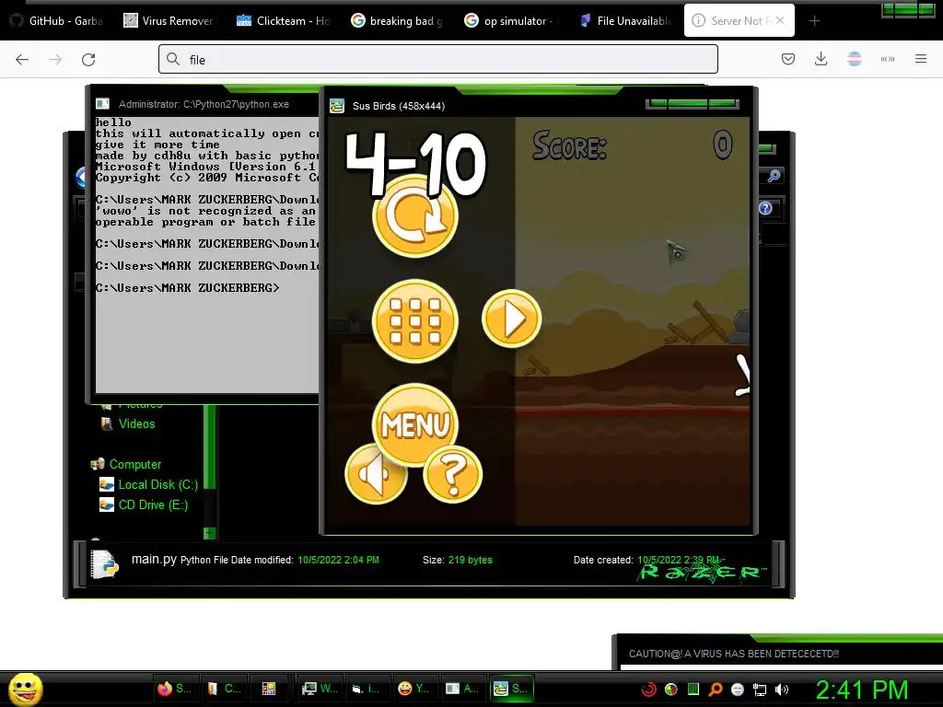Click the main.py file name in details pane
This screenshot has height=707, width=943.
coord(154,559)
